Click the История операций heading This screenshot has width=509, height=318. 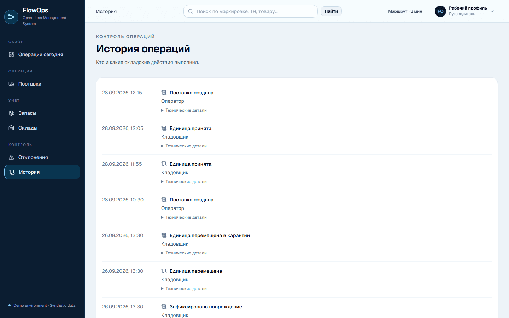pos(143,49)
